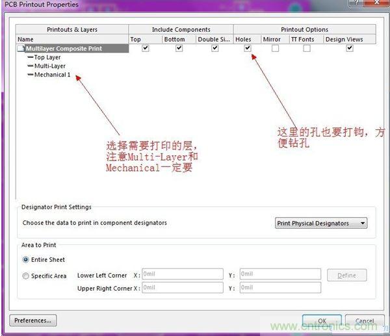Viewport: 390px width, 336px height.
Task: Confirm the dialog with OK
Action: pyautogui.click(x=322, y=320)
